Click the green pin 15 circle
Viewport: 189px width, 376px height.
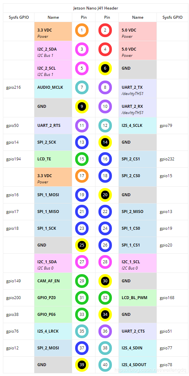82,159
